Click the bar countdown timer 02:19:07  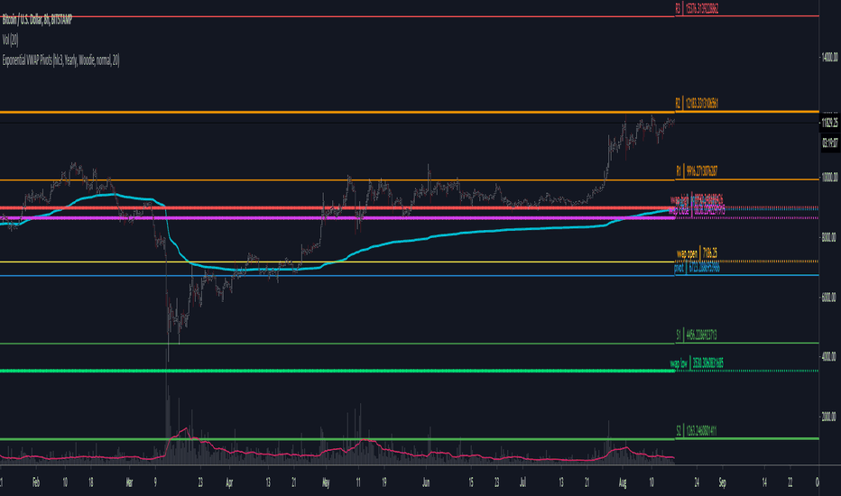tap(829, 143)
